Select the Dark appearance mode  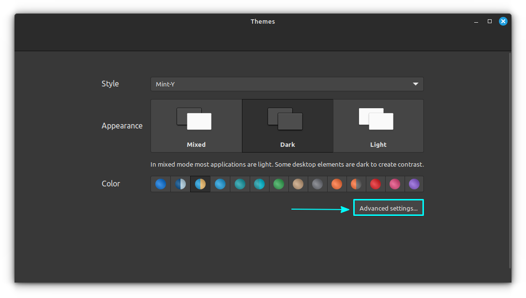click(287, 126)
